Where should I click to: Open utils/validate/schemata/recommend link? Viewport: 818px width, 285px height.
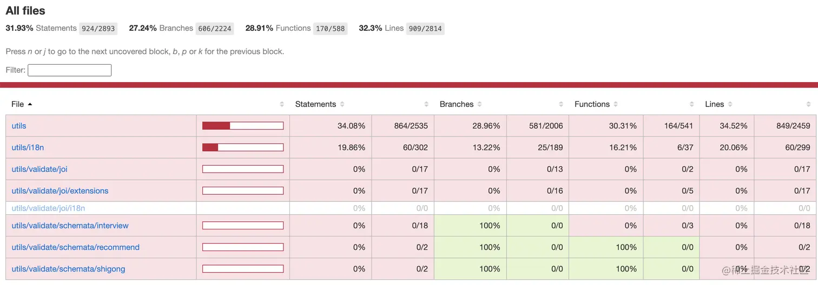75,247
